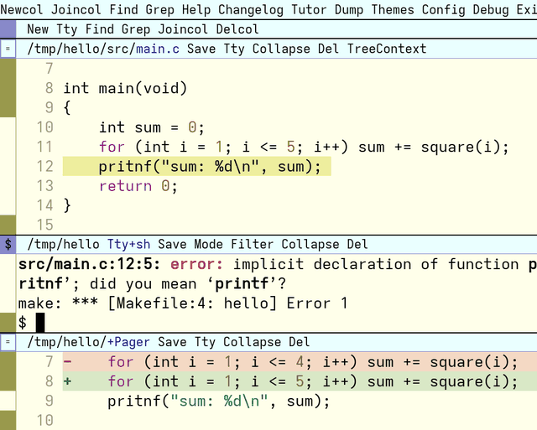The width and height of the screenshot is (537, 430).
Task: Click the $ handle of the Tty+sh window
Action: point(8,244)
